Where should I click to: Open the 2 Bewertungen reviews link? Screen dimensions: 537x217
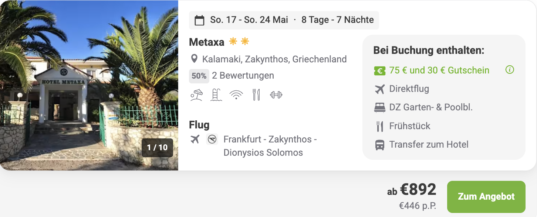(243, 76)
